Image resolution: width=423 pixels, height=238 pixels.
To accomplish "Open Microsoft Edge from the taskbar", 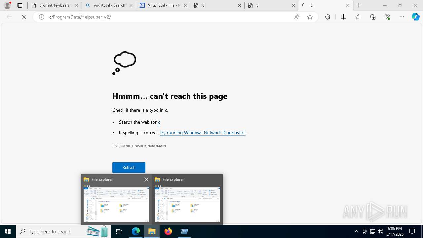I will (136, 231).
